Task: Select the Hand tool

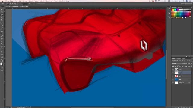Action: coord(2,57)
